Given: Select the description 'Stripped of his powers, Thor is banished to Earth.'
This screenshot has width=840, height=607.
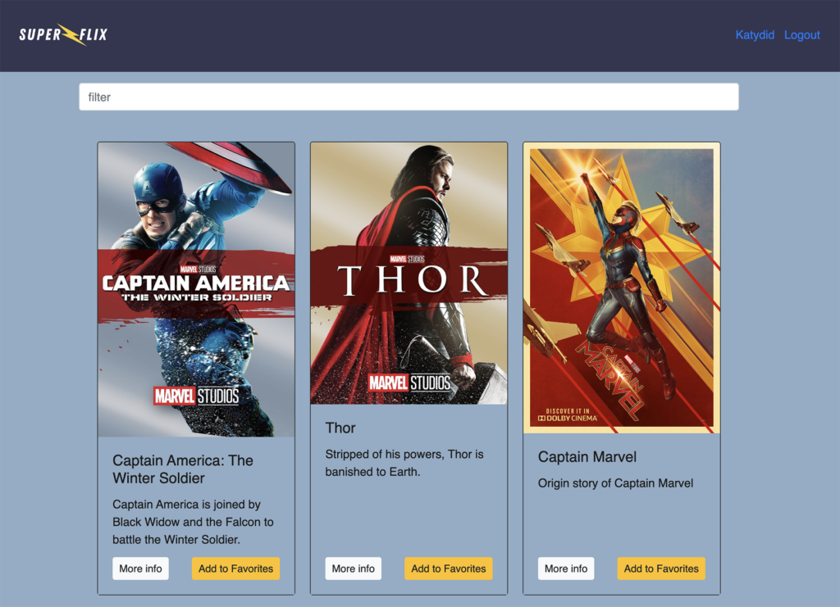Looking at the screenshot, I should 404,463.
